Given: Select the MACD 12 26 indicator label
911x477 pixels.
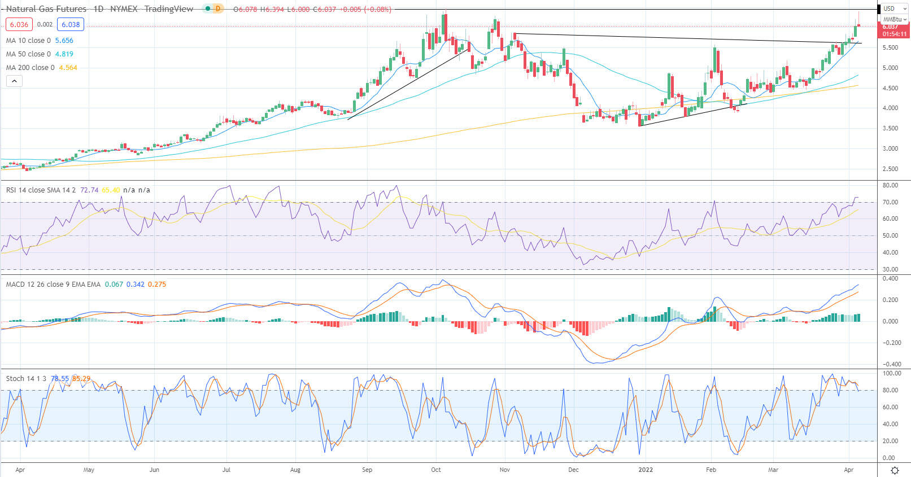Looking at the screenshot, I should (x=53, y=285).
